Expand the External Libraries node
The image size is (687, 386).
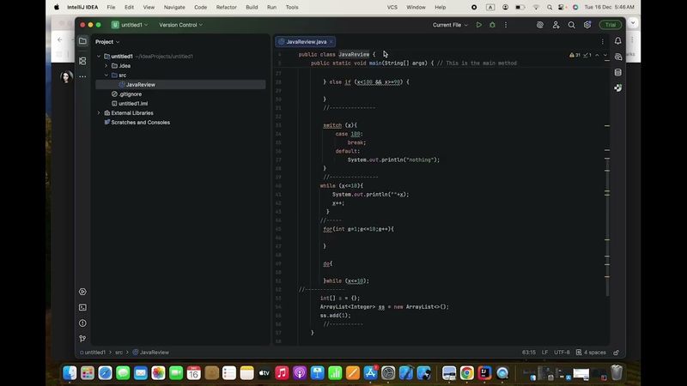click(99, 113)
